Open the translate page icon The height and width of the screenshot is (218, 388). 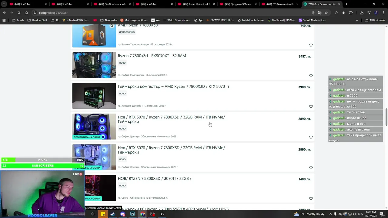(x=319, y=13)
